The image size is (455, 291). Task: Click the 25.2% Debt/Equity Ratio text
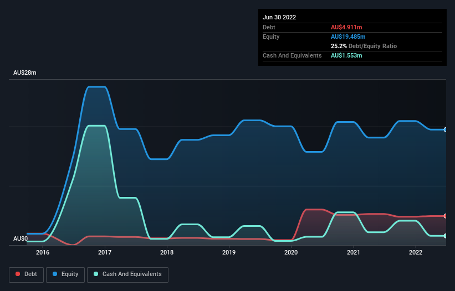pos(364,46)
